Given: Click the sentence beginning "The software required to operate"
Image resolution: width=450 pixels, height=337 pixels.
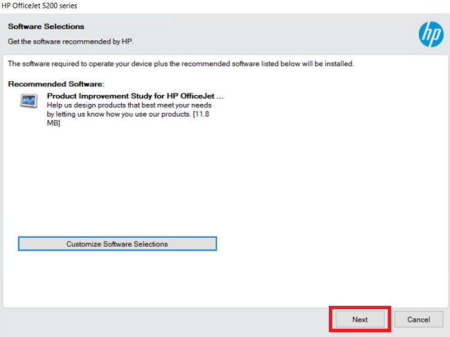Looking at the screenshot, I should click(x=181, y=64).
